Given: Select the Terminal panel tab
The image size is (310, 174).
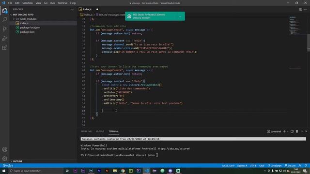Looking at the screenshot, I should click(114, 131).
